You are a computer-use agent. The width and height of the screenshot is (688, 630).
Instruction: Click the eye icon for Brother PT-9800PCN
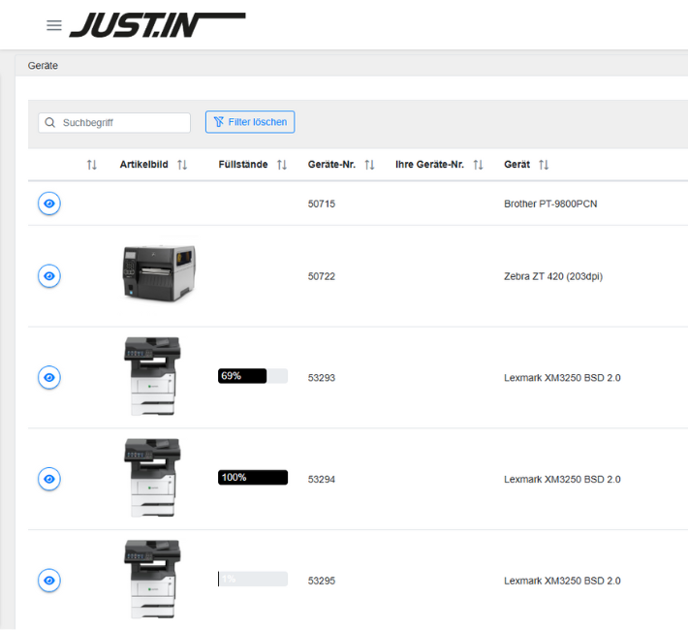pos(49,204)
